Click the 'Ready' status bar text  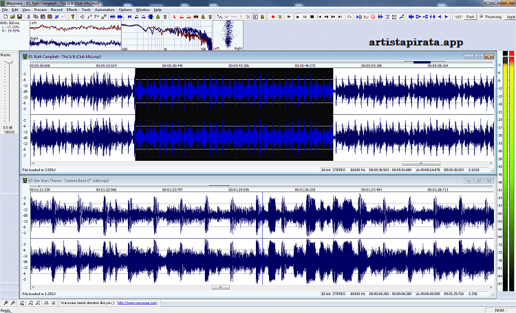click(6, 310)
